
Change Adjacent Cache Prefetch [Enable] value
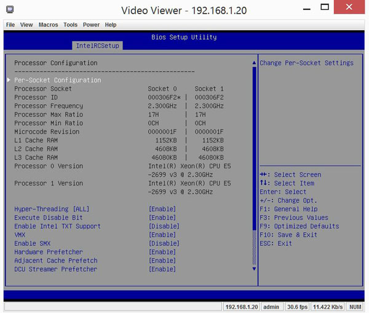[x=162, y=261]
